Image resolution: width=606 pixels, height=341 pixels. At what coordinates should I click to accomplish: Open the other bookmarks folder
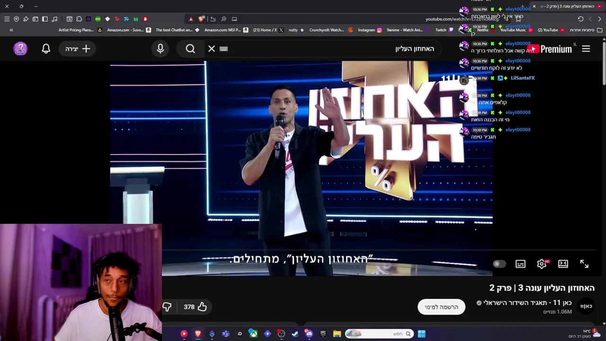tap(585, 30)
